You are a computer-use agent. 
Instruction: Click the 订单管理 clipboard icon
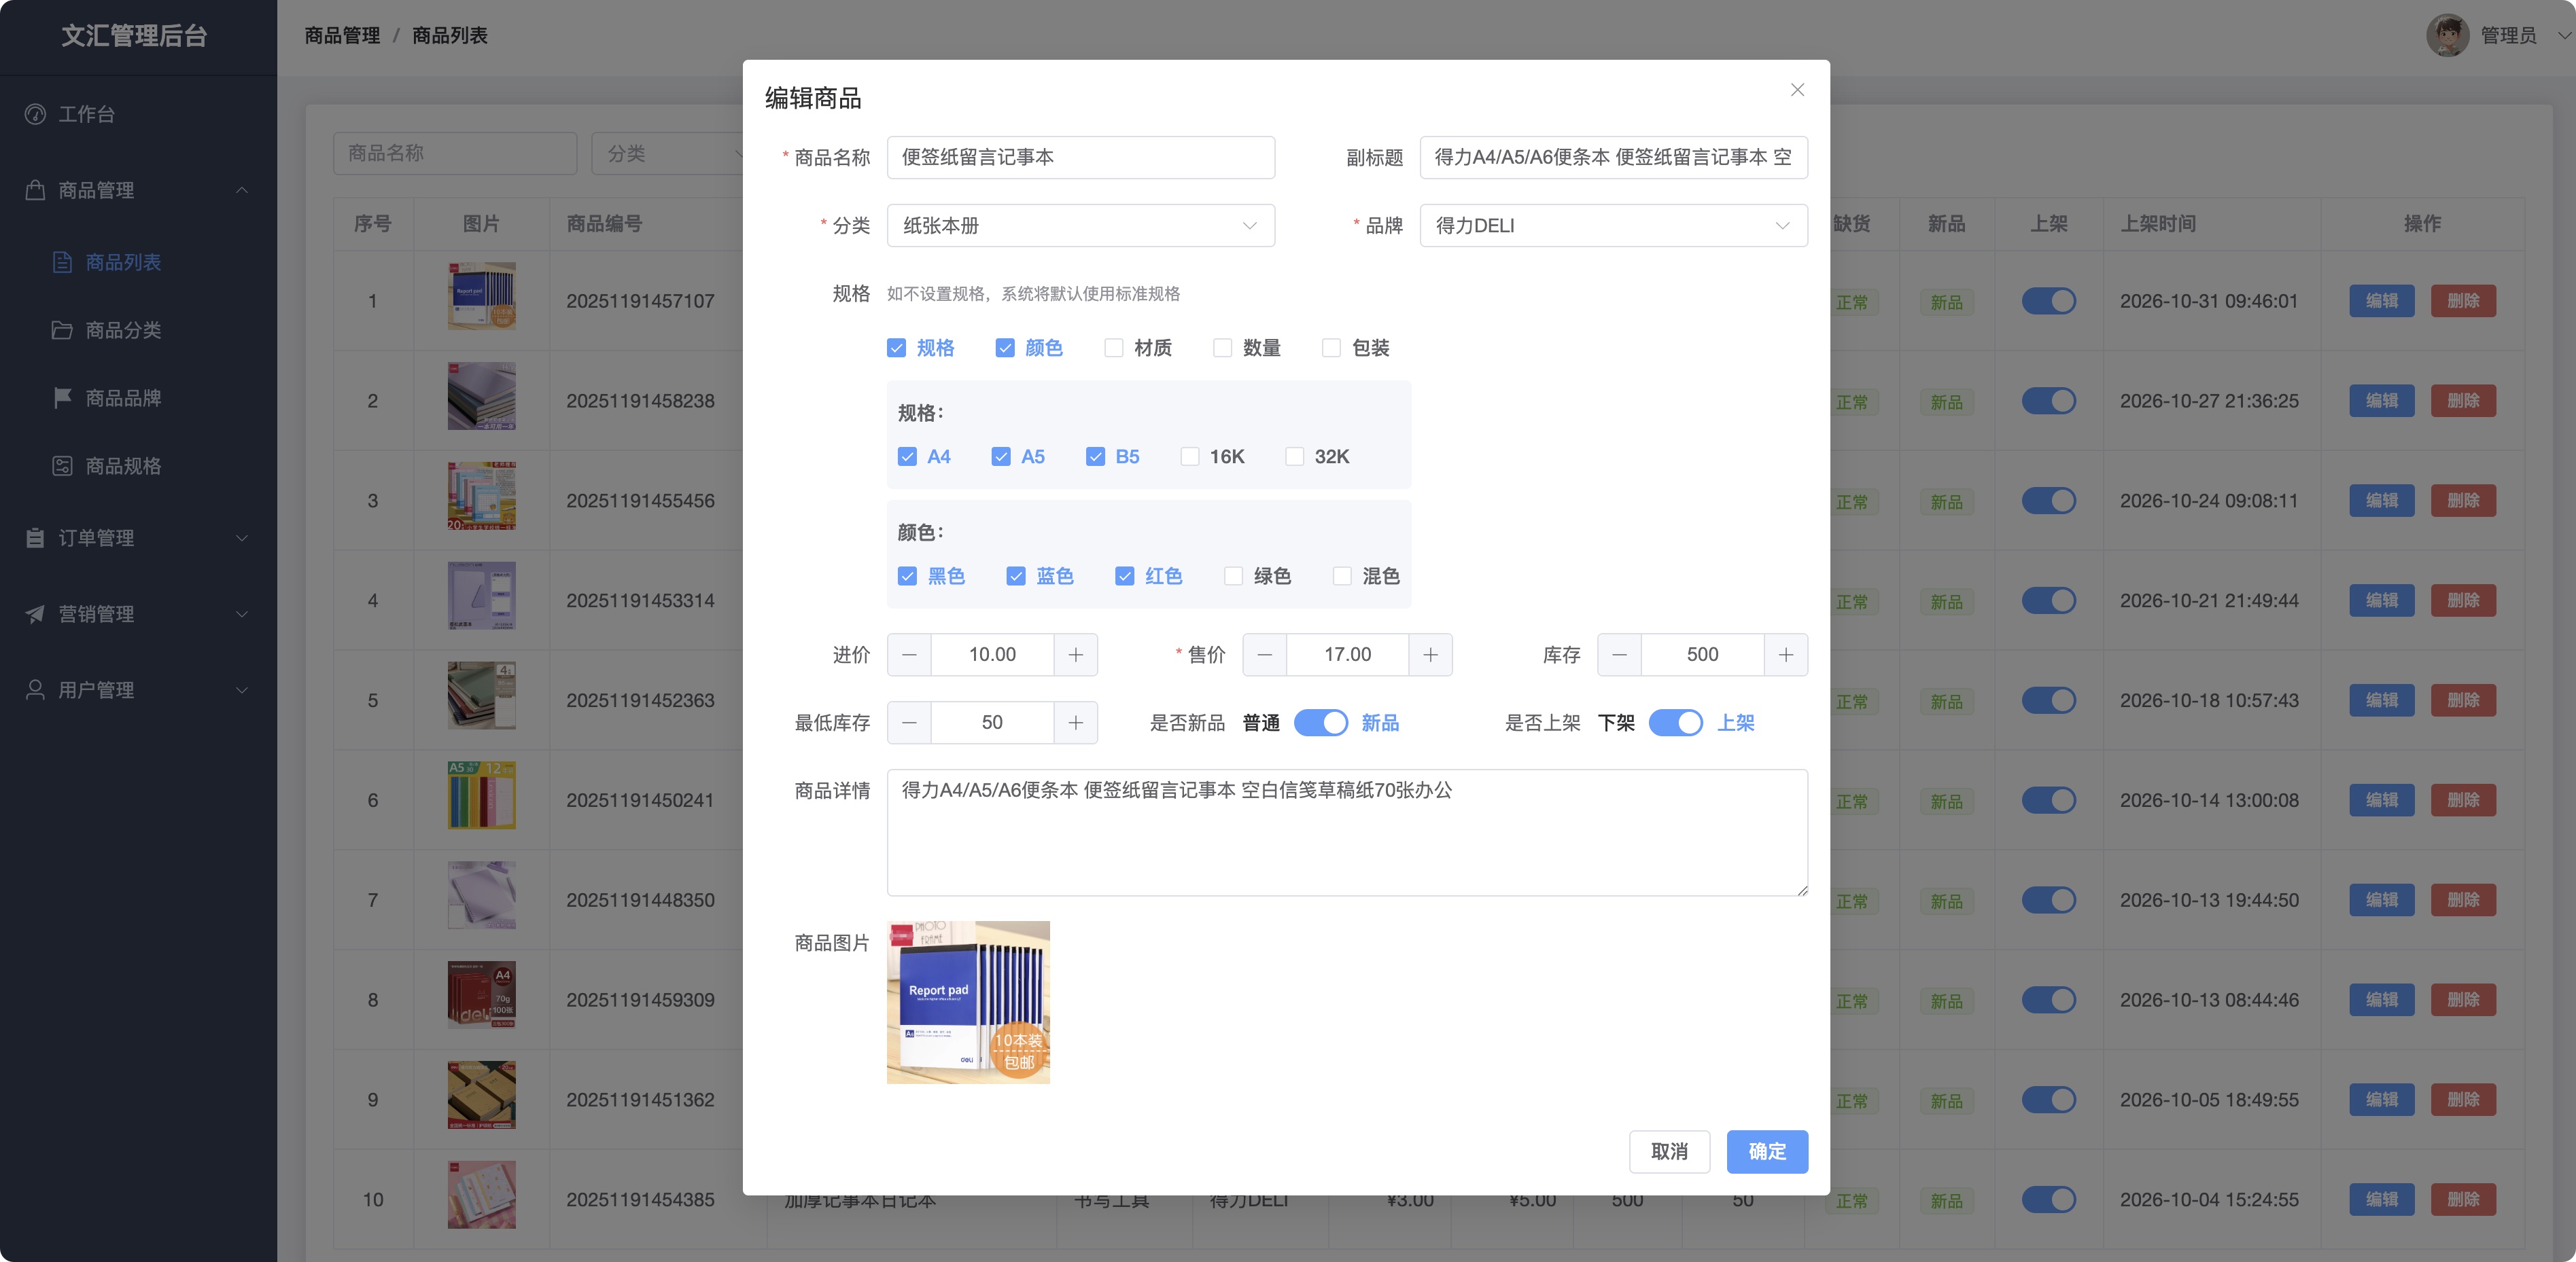pyautogui.click(x=35, y=537)
